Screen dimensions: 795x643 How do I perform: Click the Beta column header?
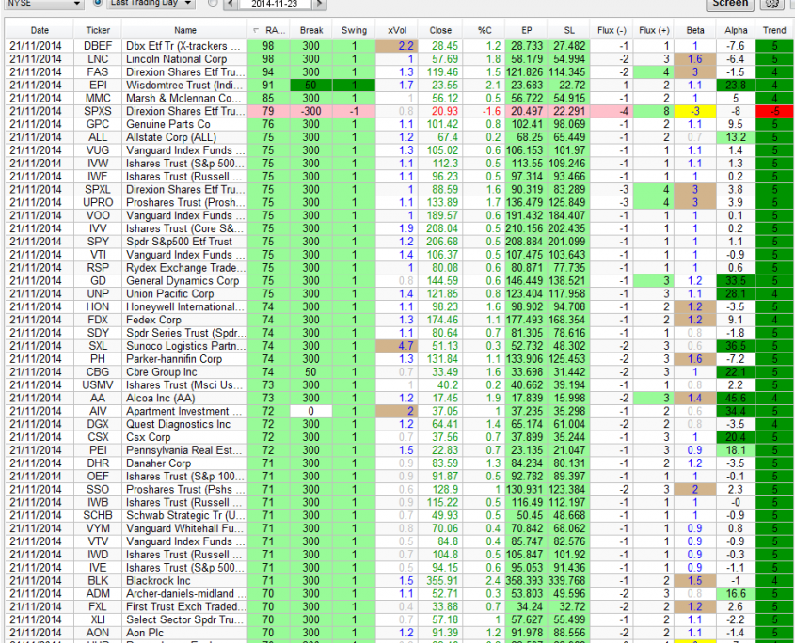pyautogui.click(x=694, y=30)
